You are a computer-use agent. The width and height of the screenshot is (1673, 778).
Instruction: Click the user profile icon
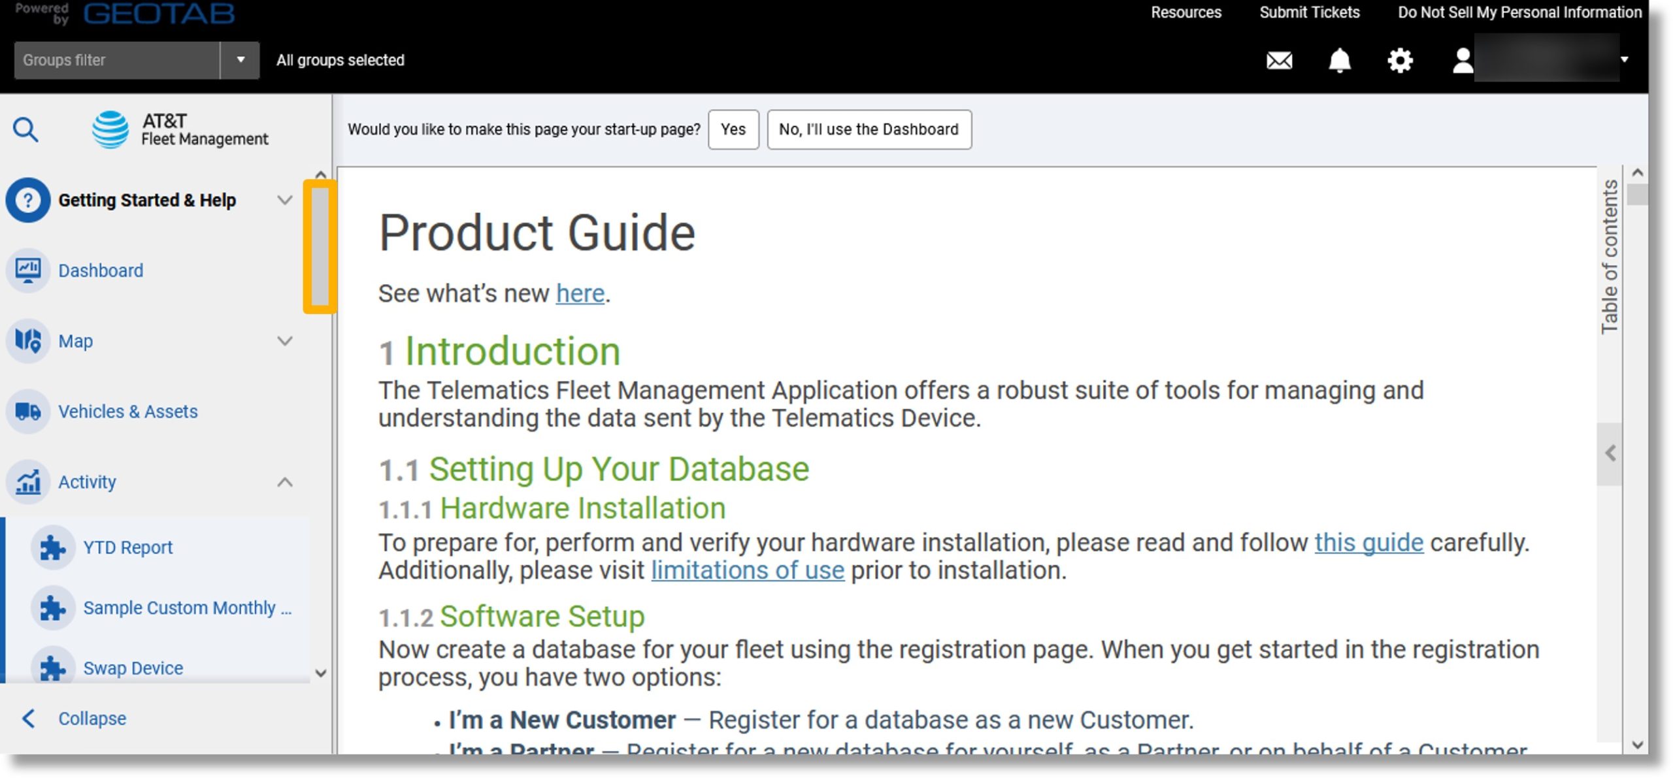(x=1462, y=61)
